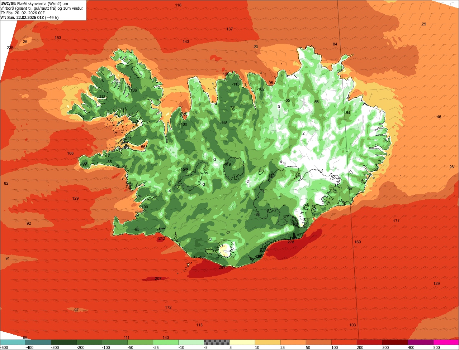Click the darkest green legend swatch for -300 to -200

click(x=63, y=342)
